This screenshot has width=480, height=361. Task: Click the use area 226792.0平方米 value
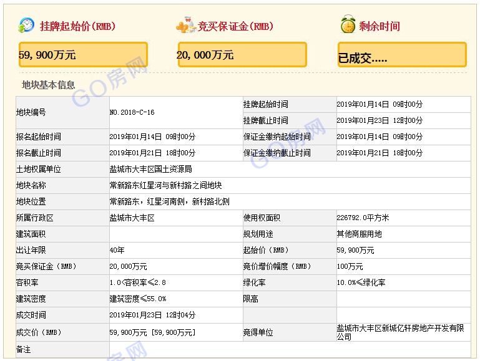[x=363, y=218]
